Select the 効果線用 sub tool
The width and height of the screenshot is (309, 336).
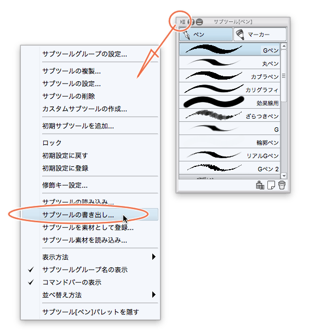coord(230,102)
